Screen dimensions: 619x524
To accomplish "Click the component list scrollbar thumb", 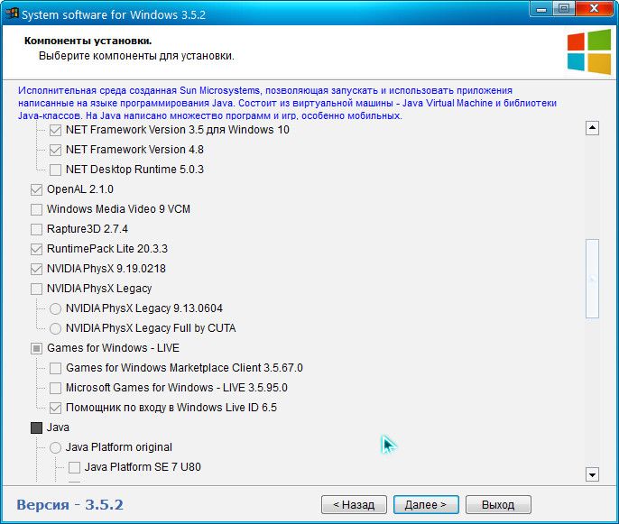I will (x=592, y=279).
